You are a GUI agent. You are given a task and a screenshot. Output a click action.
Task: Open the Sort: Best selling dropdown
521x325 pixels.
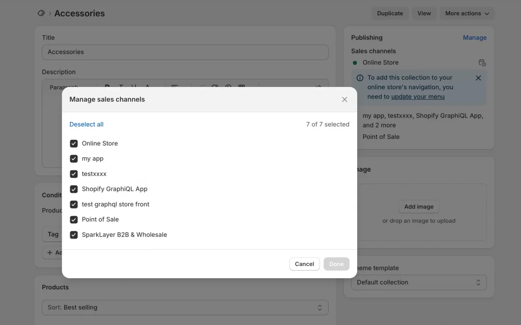click(185, 307)
